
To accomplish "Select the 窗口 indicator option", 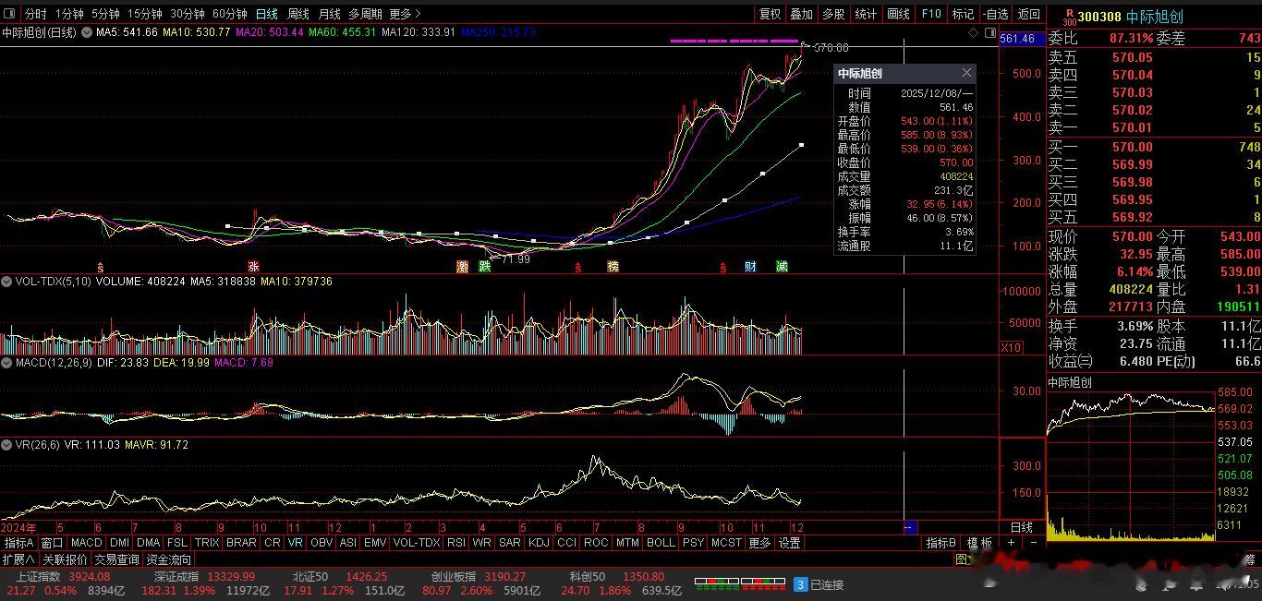I will coord(52,543).
